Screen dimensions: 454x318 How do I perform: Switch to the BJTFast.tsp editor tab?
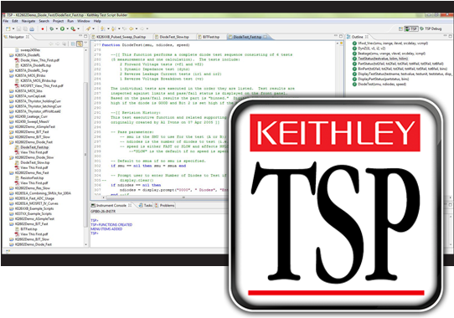pyautogui.click(x=209, y=37)
